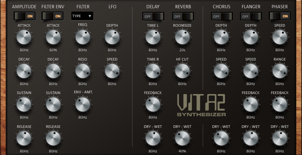Select the Filter RESO knob
This screenshot has width=302, height=155.
[83, 71]
